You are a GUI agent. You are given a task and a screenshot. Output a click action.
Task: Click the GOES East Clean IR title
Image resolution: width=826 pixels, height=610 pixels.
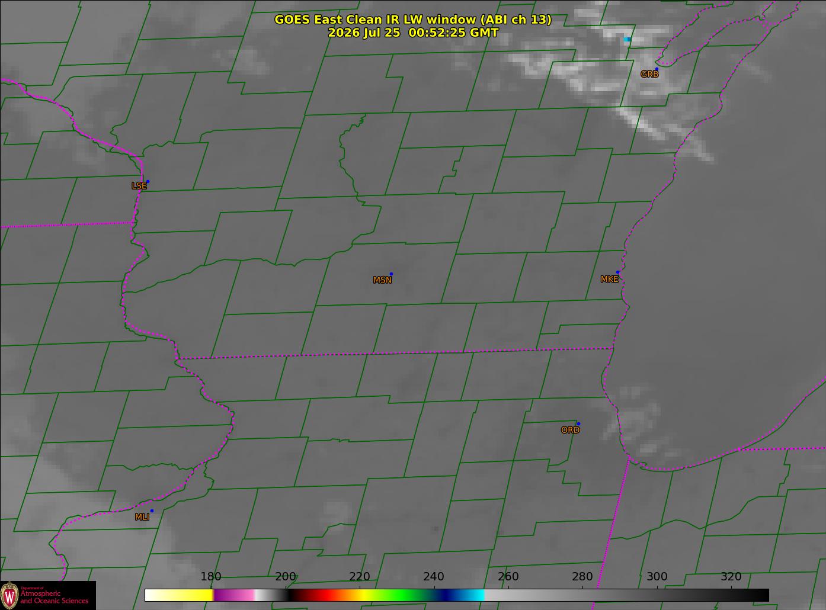pyautogui.click(x=412, y=20)
